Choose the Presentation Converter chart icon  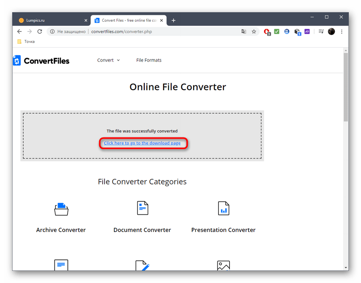[223, 208]
